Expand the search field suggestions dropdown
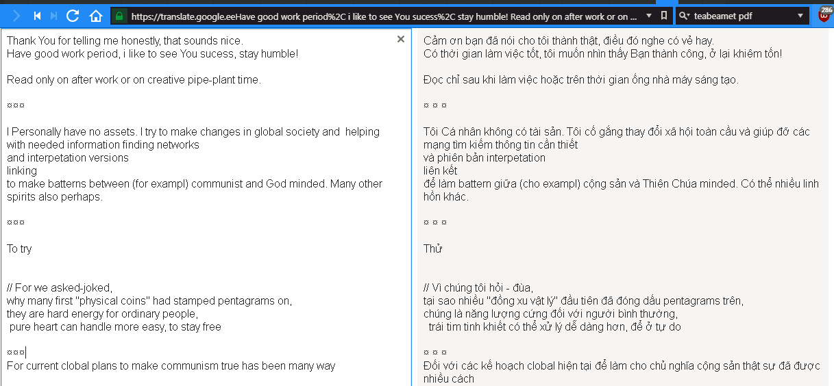 pos(800,15)
